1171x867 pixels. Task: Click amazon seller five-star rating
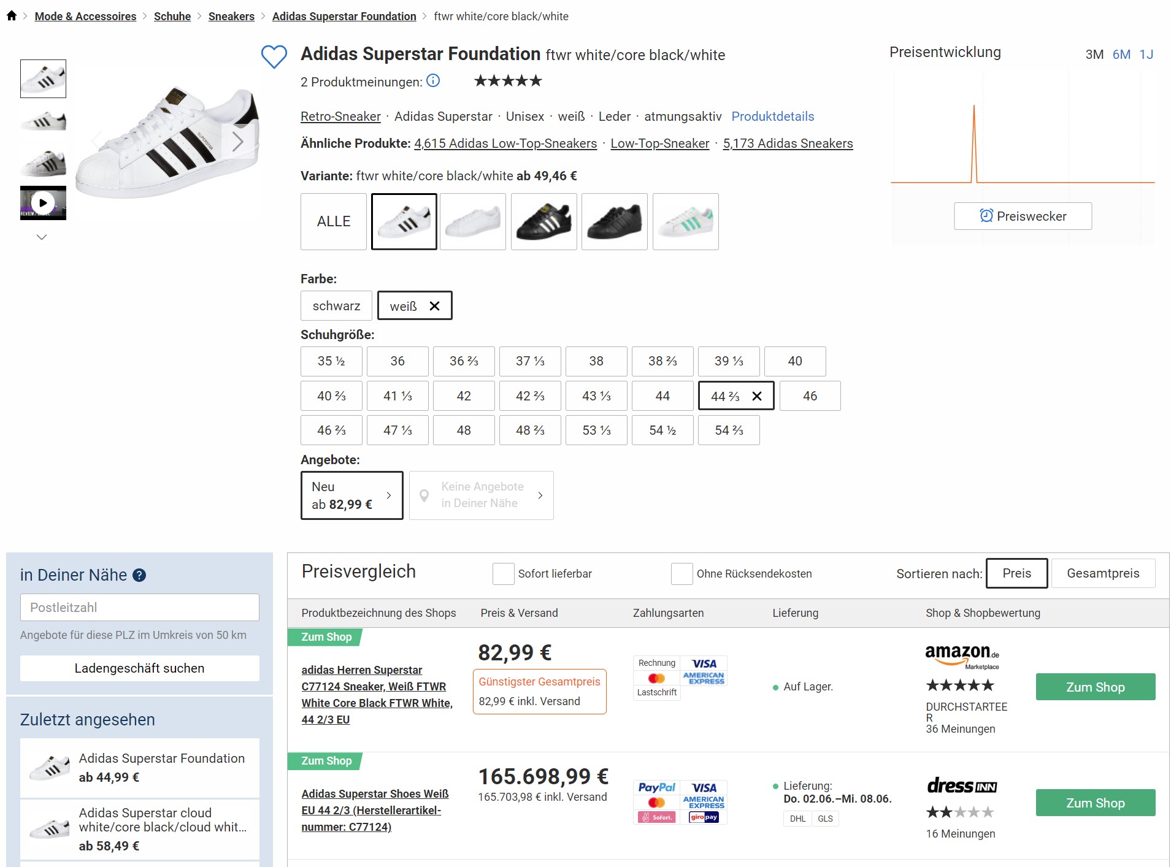point(960,686)
